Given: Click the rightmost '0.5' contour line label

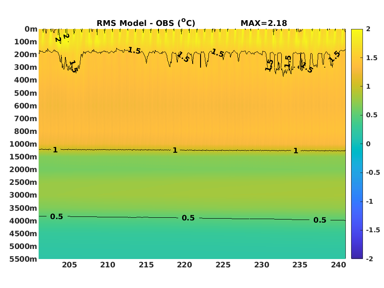Looking at the screenshot, I should pos(320,220).
